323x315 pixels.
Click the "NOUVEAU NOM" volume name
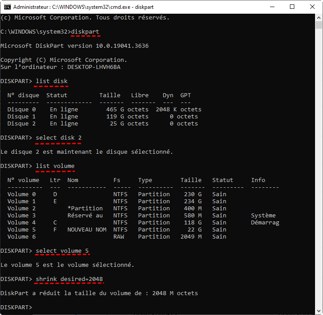[x=87, y=230]
